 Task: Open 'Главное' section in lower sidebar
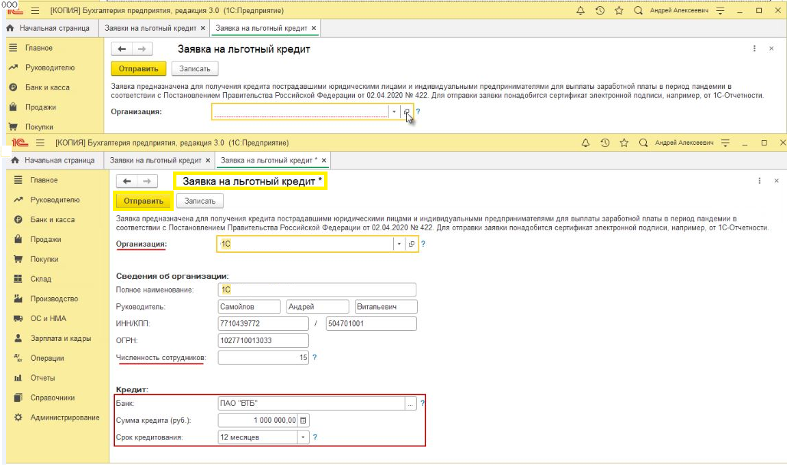coord(44,180)
